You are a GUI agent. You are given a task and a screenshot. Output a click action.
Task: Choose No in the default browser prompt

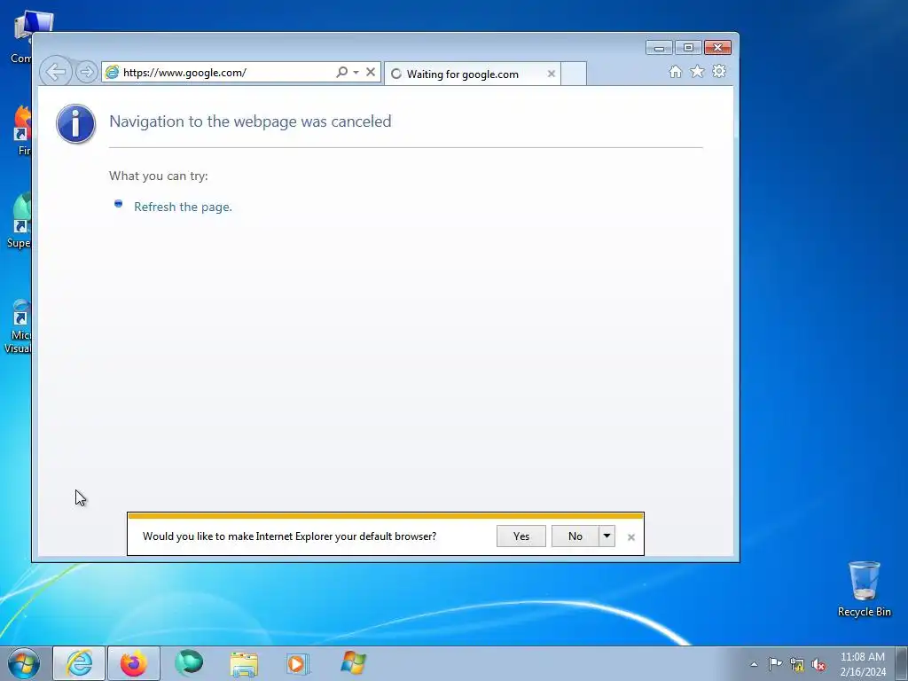click(x=575, y=536)
